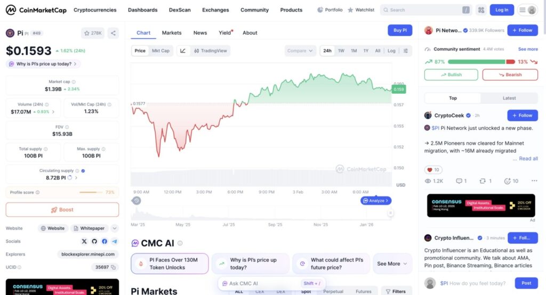The height and width of the screenshot is (295, 546).
Task: Share the Pi coin page
Action: 113,33
